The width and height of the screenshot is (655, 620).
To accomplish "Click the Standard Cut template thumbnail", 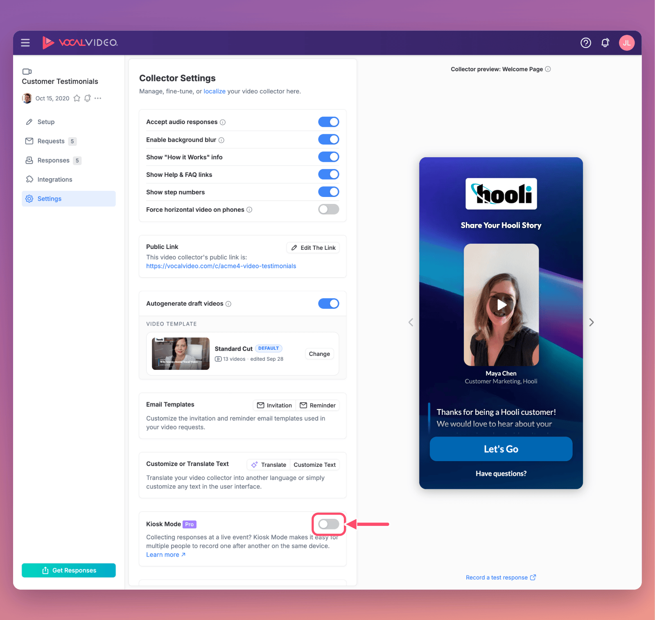I will 181,354.
